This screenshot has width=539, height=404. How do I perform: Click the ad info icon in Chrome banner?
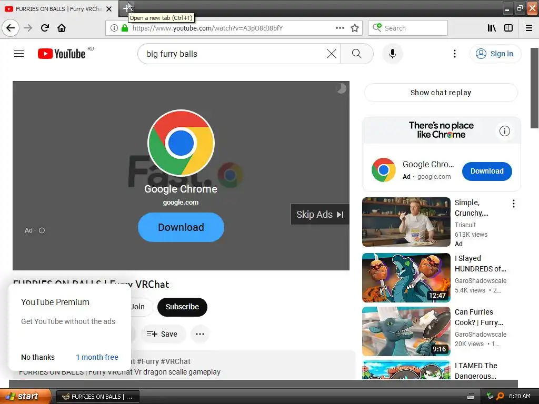504,131
